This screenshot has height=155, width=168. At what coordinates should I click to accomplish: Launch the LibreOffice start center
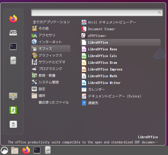point(120,42)
